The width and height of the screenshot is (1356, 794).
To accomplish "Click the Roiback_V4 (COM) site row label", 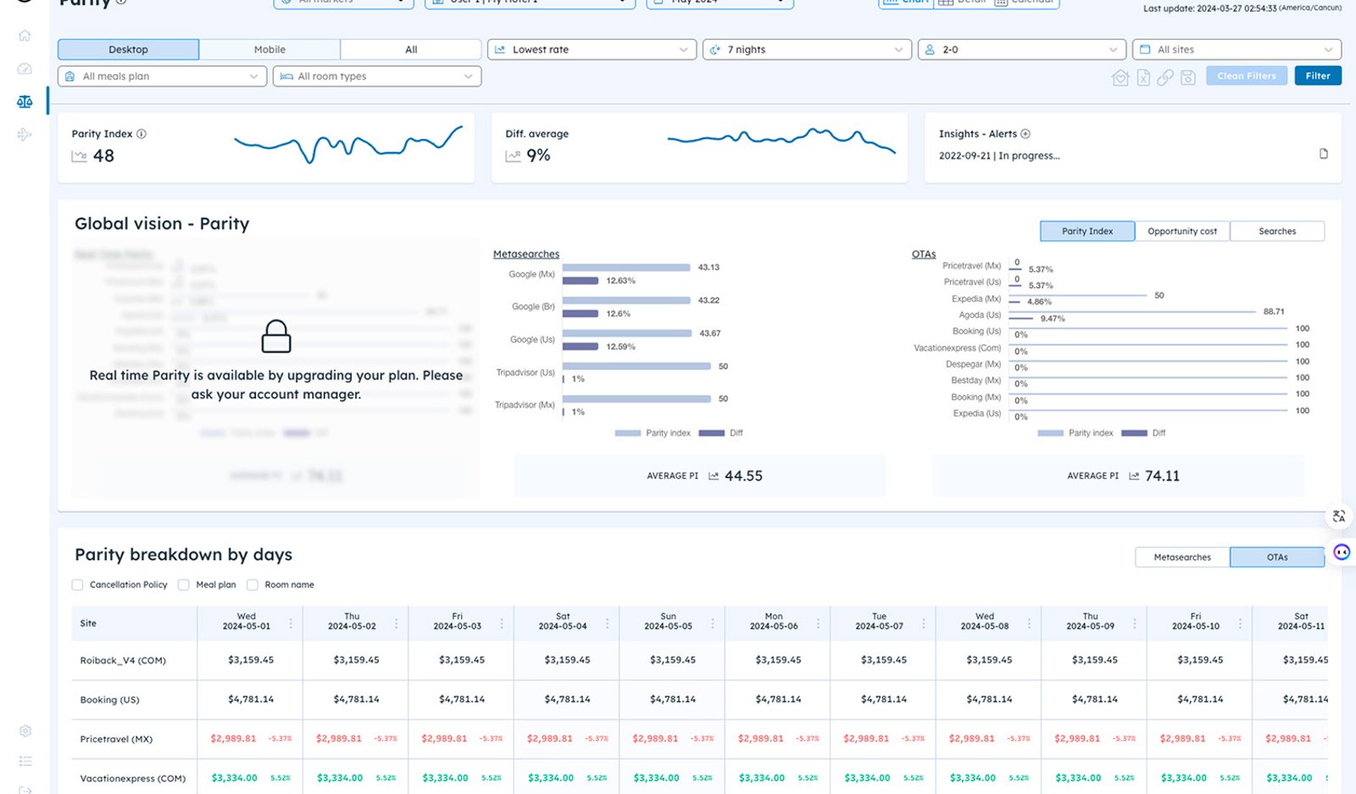I will tap(123, 660).
